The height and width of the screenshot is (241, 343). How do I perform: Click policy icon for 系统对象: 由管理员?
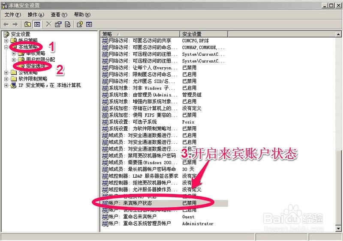pyautogui.click(x=105, y=95)
